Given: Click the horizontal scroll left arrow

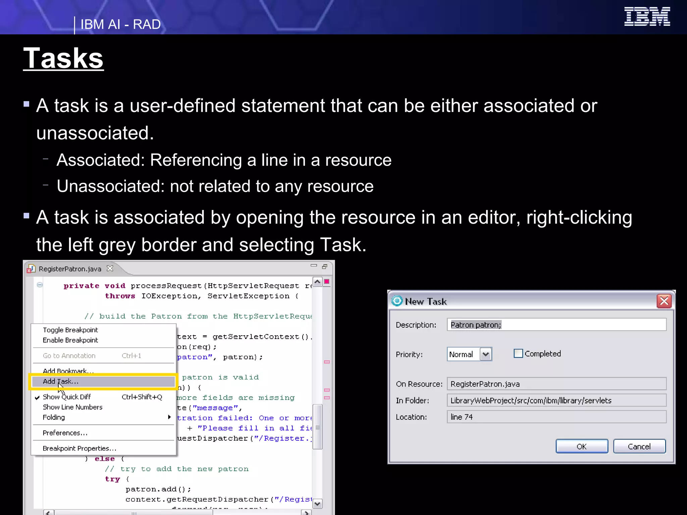Looking at the screenshot, I should tap(49, 513).
